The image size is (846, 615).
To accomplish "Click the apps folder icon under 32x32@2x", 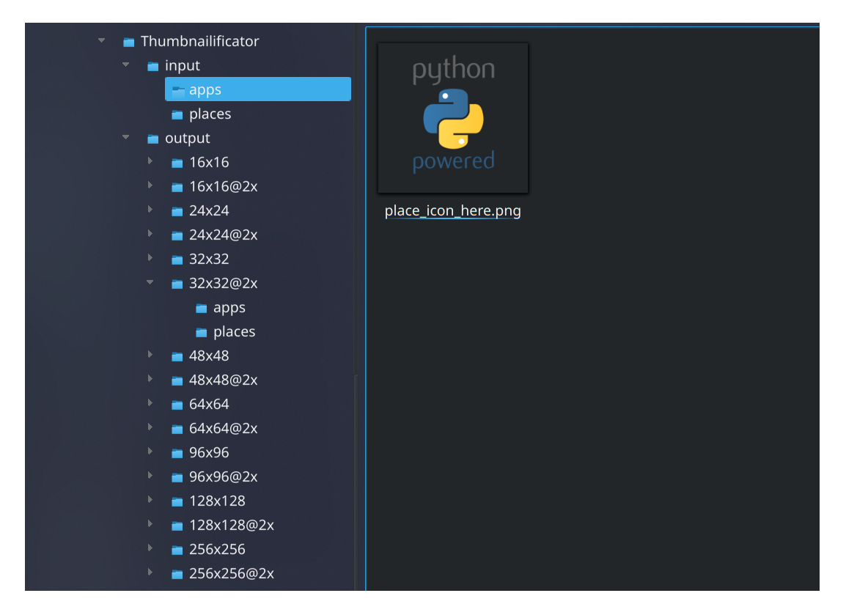I will pyautogui.click(x=202, y=308).
